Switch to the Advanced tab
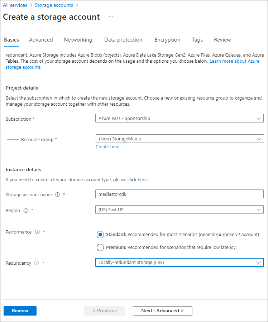The height and width of the screenshot is (322, 268). click(40, 40)
